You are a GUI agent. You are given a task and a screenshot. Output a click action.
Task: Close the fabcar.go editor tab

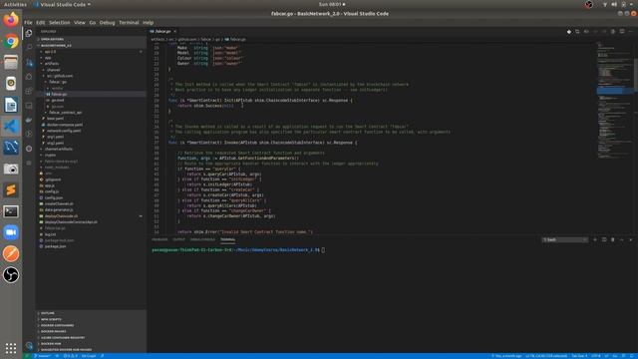(x=175, y=31)
